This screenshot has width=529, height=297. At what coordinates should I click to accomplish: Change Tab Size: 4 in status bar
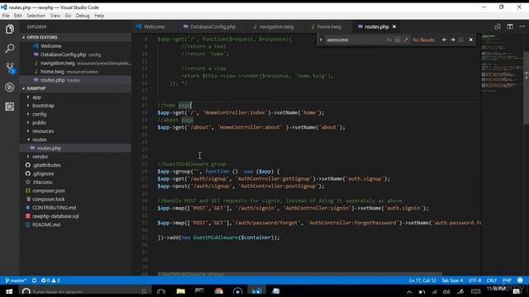(x=452, y=280)
